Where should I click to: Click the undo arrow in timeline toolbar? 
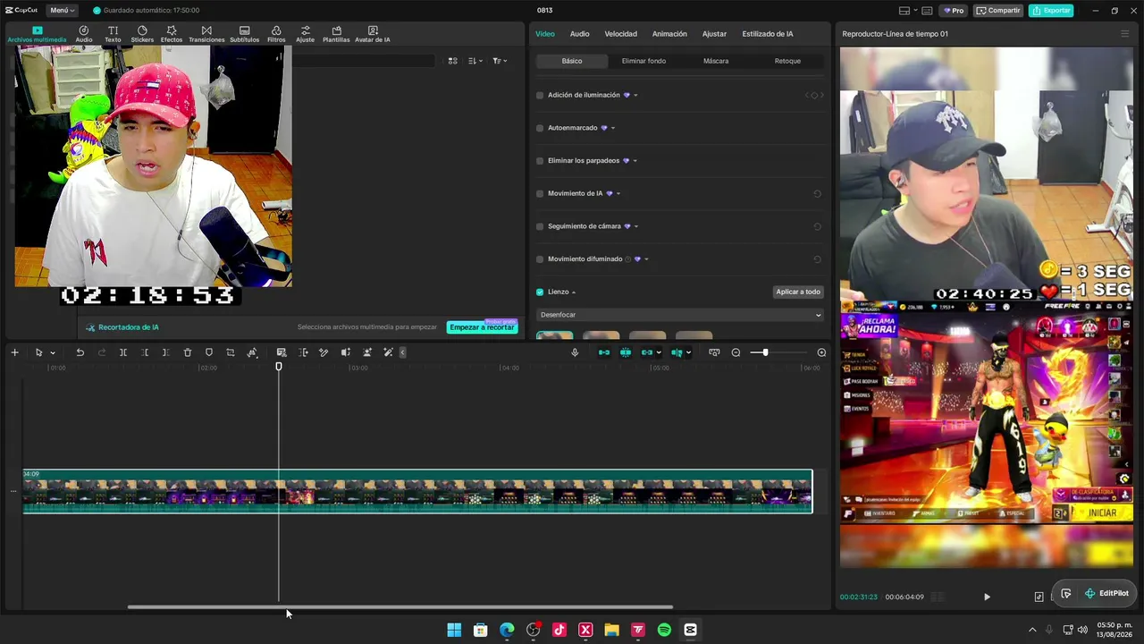80,352
